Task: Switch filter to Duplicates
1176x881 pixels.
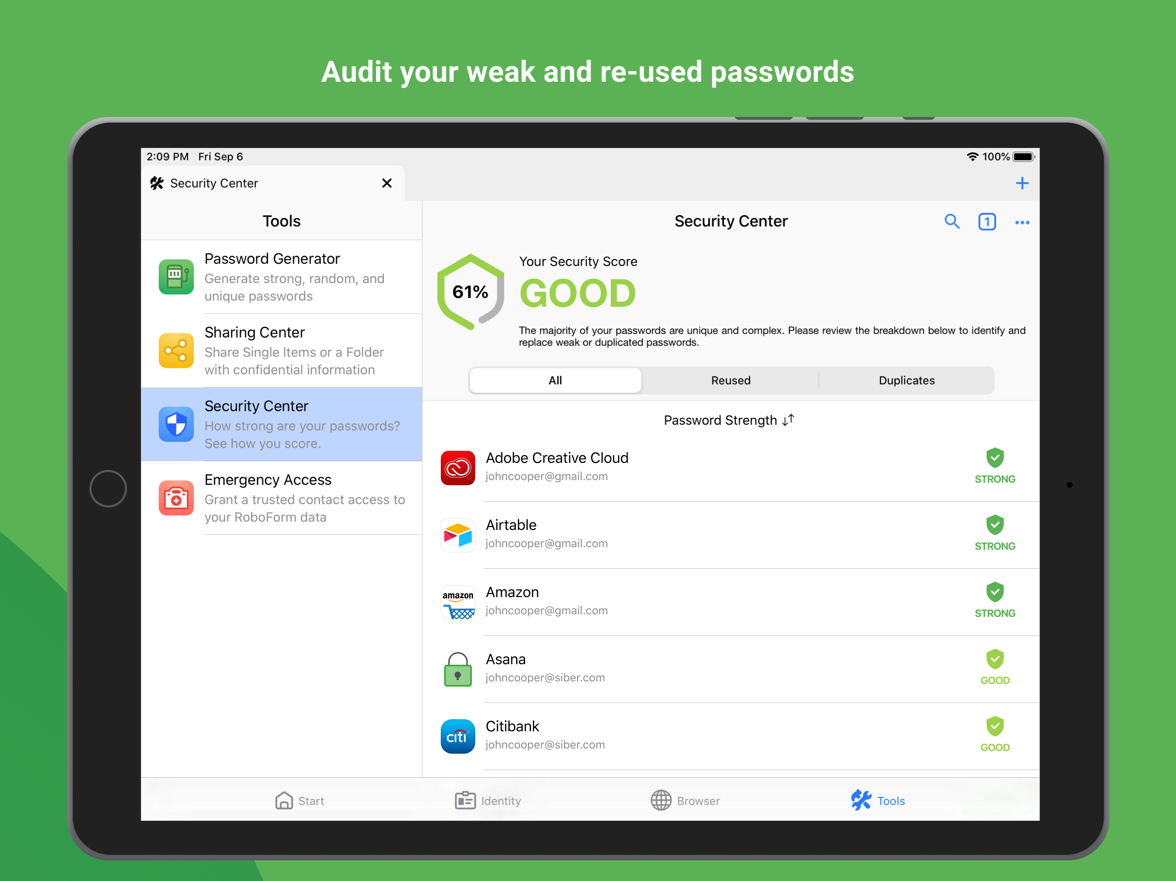Action: coord(906,380)
